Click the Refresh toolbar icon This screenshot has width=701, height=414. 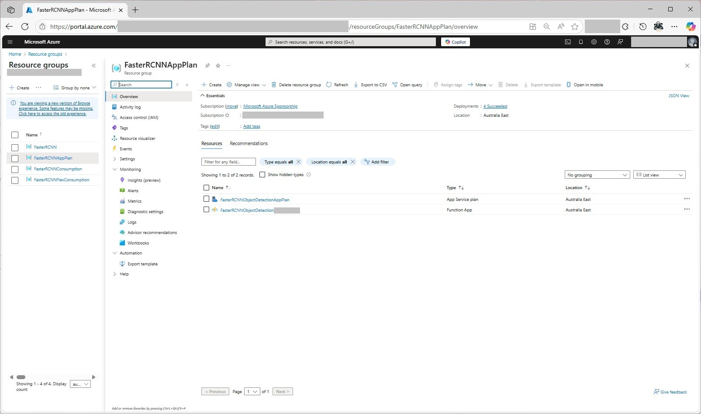(329, 85)
